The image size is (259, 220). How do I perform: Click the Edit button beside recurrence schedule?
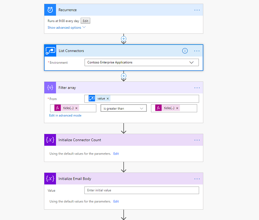(86, 21)
